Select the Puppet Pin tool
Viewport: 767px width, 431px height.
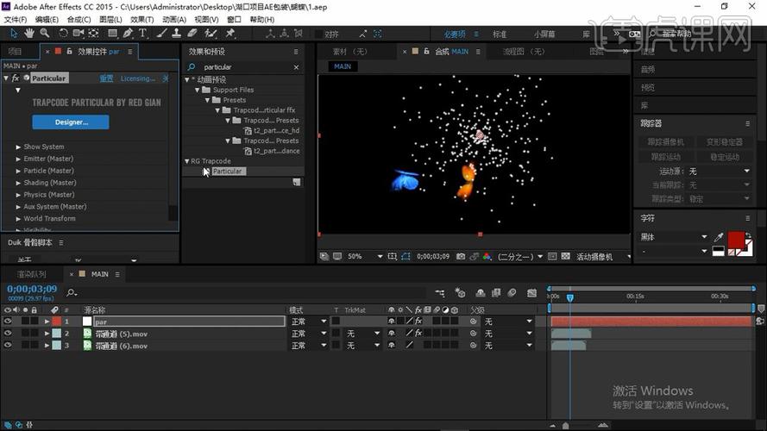pyautogui.click(x=229, y=34)
